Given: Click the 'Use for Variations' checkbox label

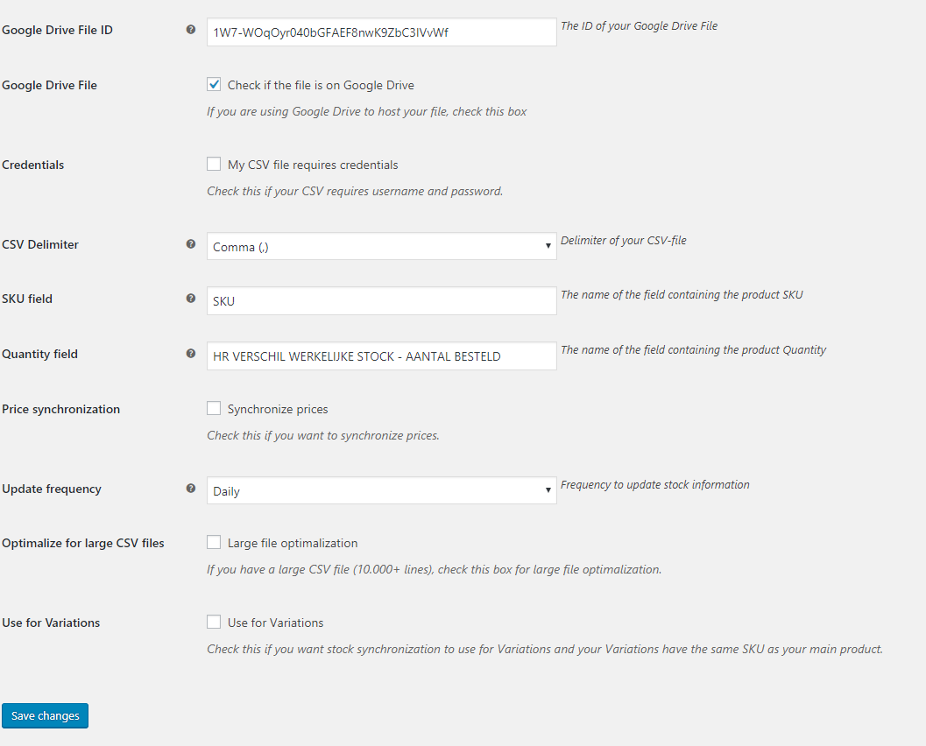Looking at the screenshot, I should (275, 623).
